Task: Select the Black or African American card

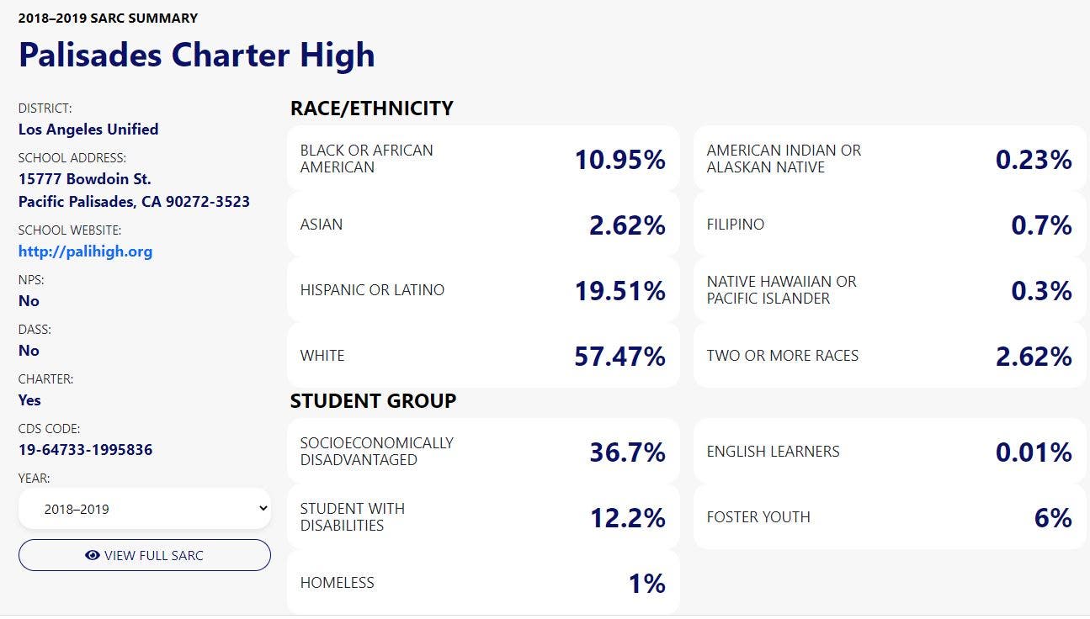Action: 482,159
